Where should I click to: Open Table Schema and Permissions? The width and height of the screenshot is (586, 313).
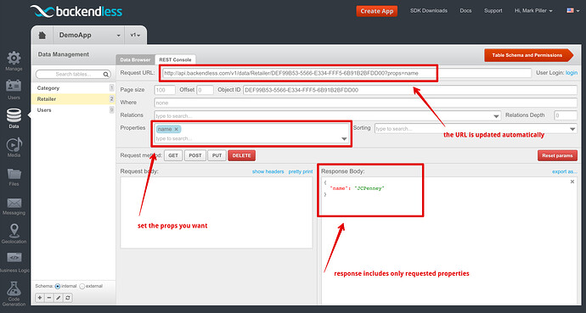[528, 55]
